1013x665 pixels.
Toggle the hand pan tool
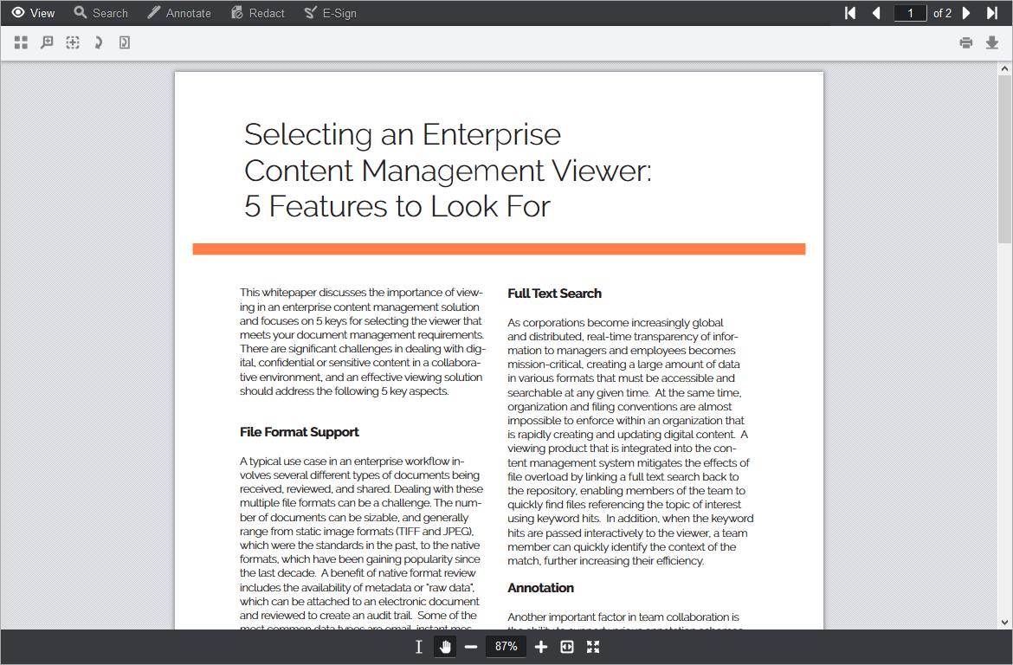click(x=444, y=646)
